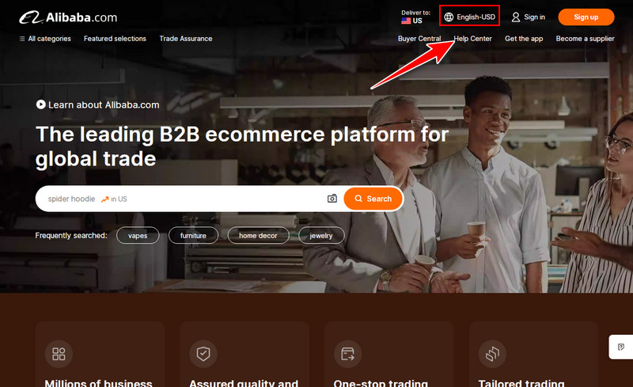633x387 pixels.
Task: Open Get the app menu
Action: [x=524, y=39]
